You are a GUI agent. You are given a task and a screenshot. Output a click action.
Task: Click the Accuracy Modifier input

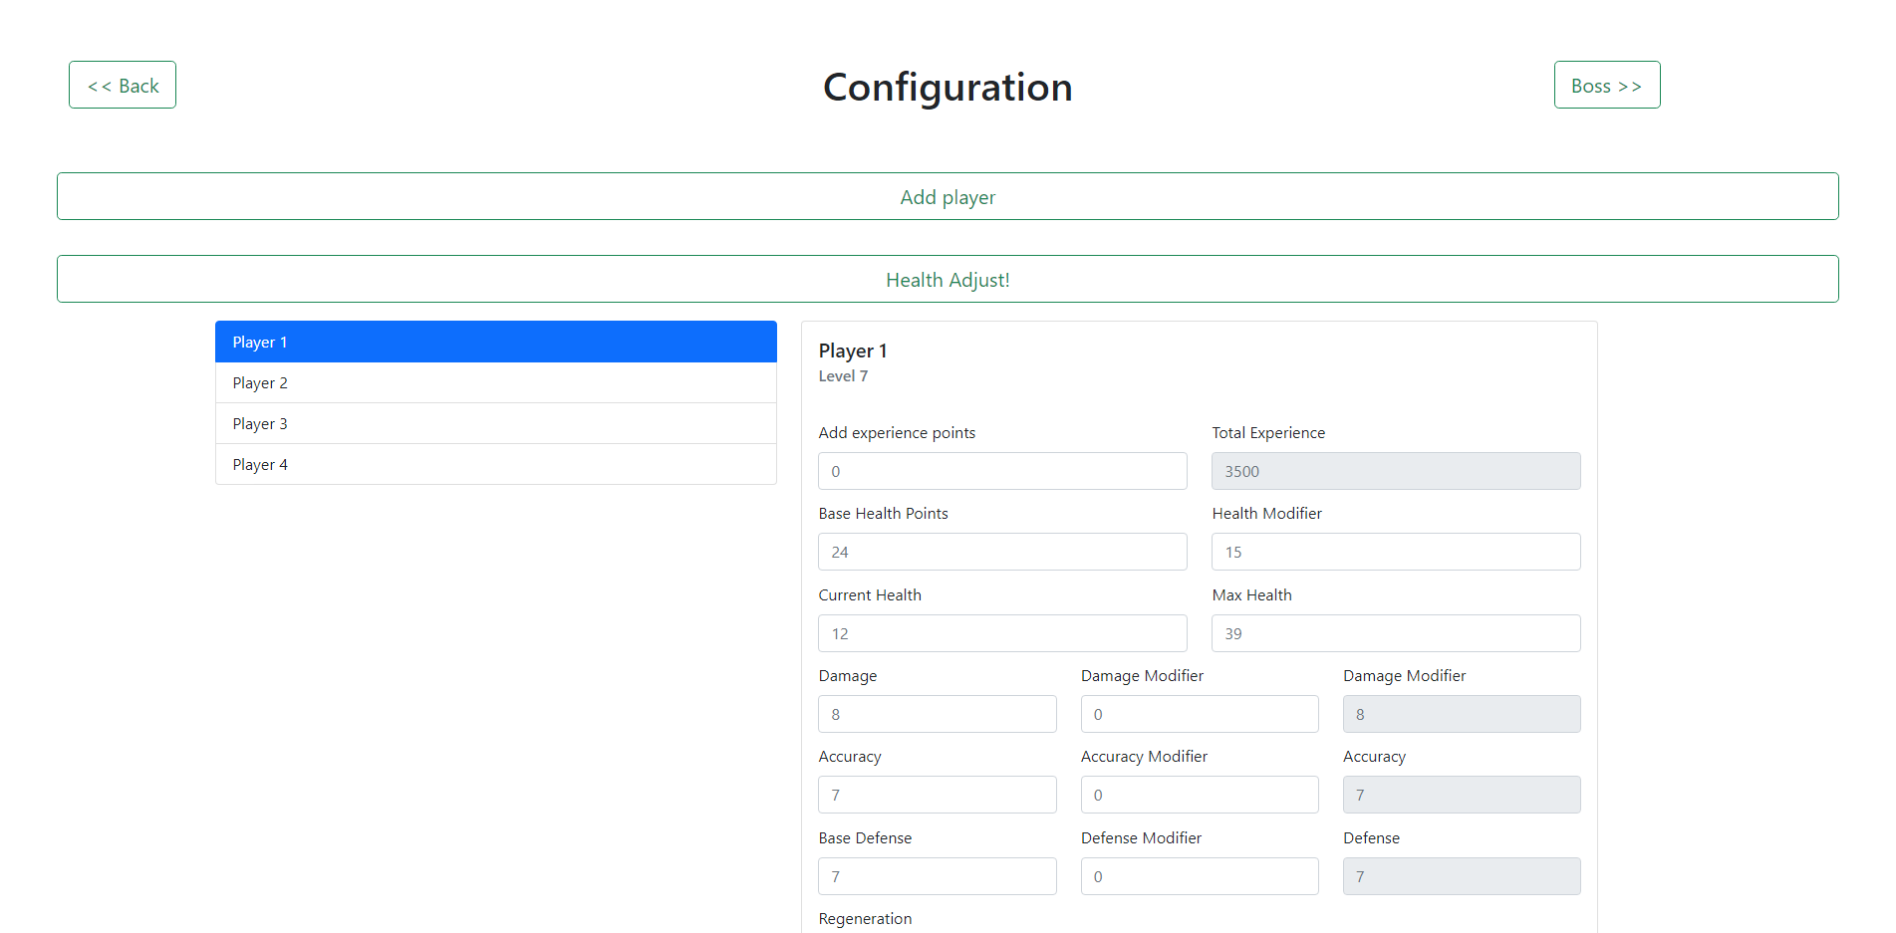click(x=1199, y=796)
